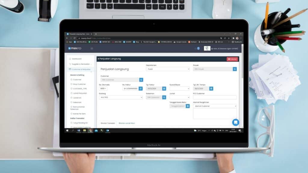This screenshot has width=308, height=173.
Task: Open the Tgl. Jth. Tempo calendar icon
Action: [211, 89]
